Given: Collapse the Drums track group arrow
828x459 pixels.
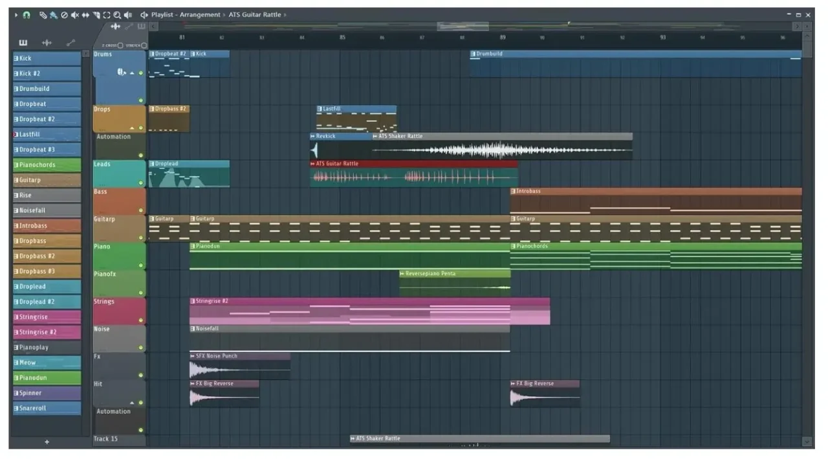Looking at the screenshot, I should point(132,73).
